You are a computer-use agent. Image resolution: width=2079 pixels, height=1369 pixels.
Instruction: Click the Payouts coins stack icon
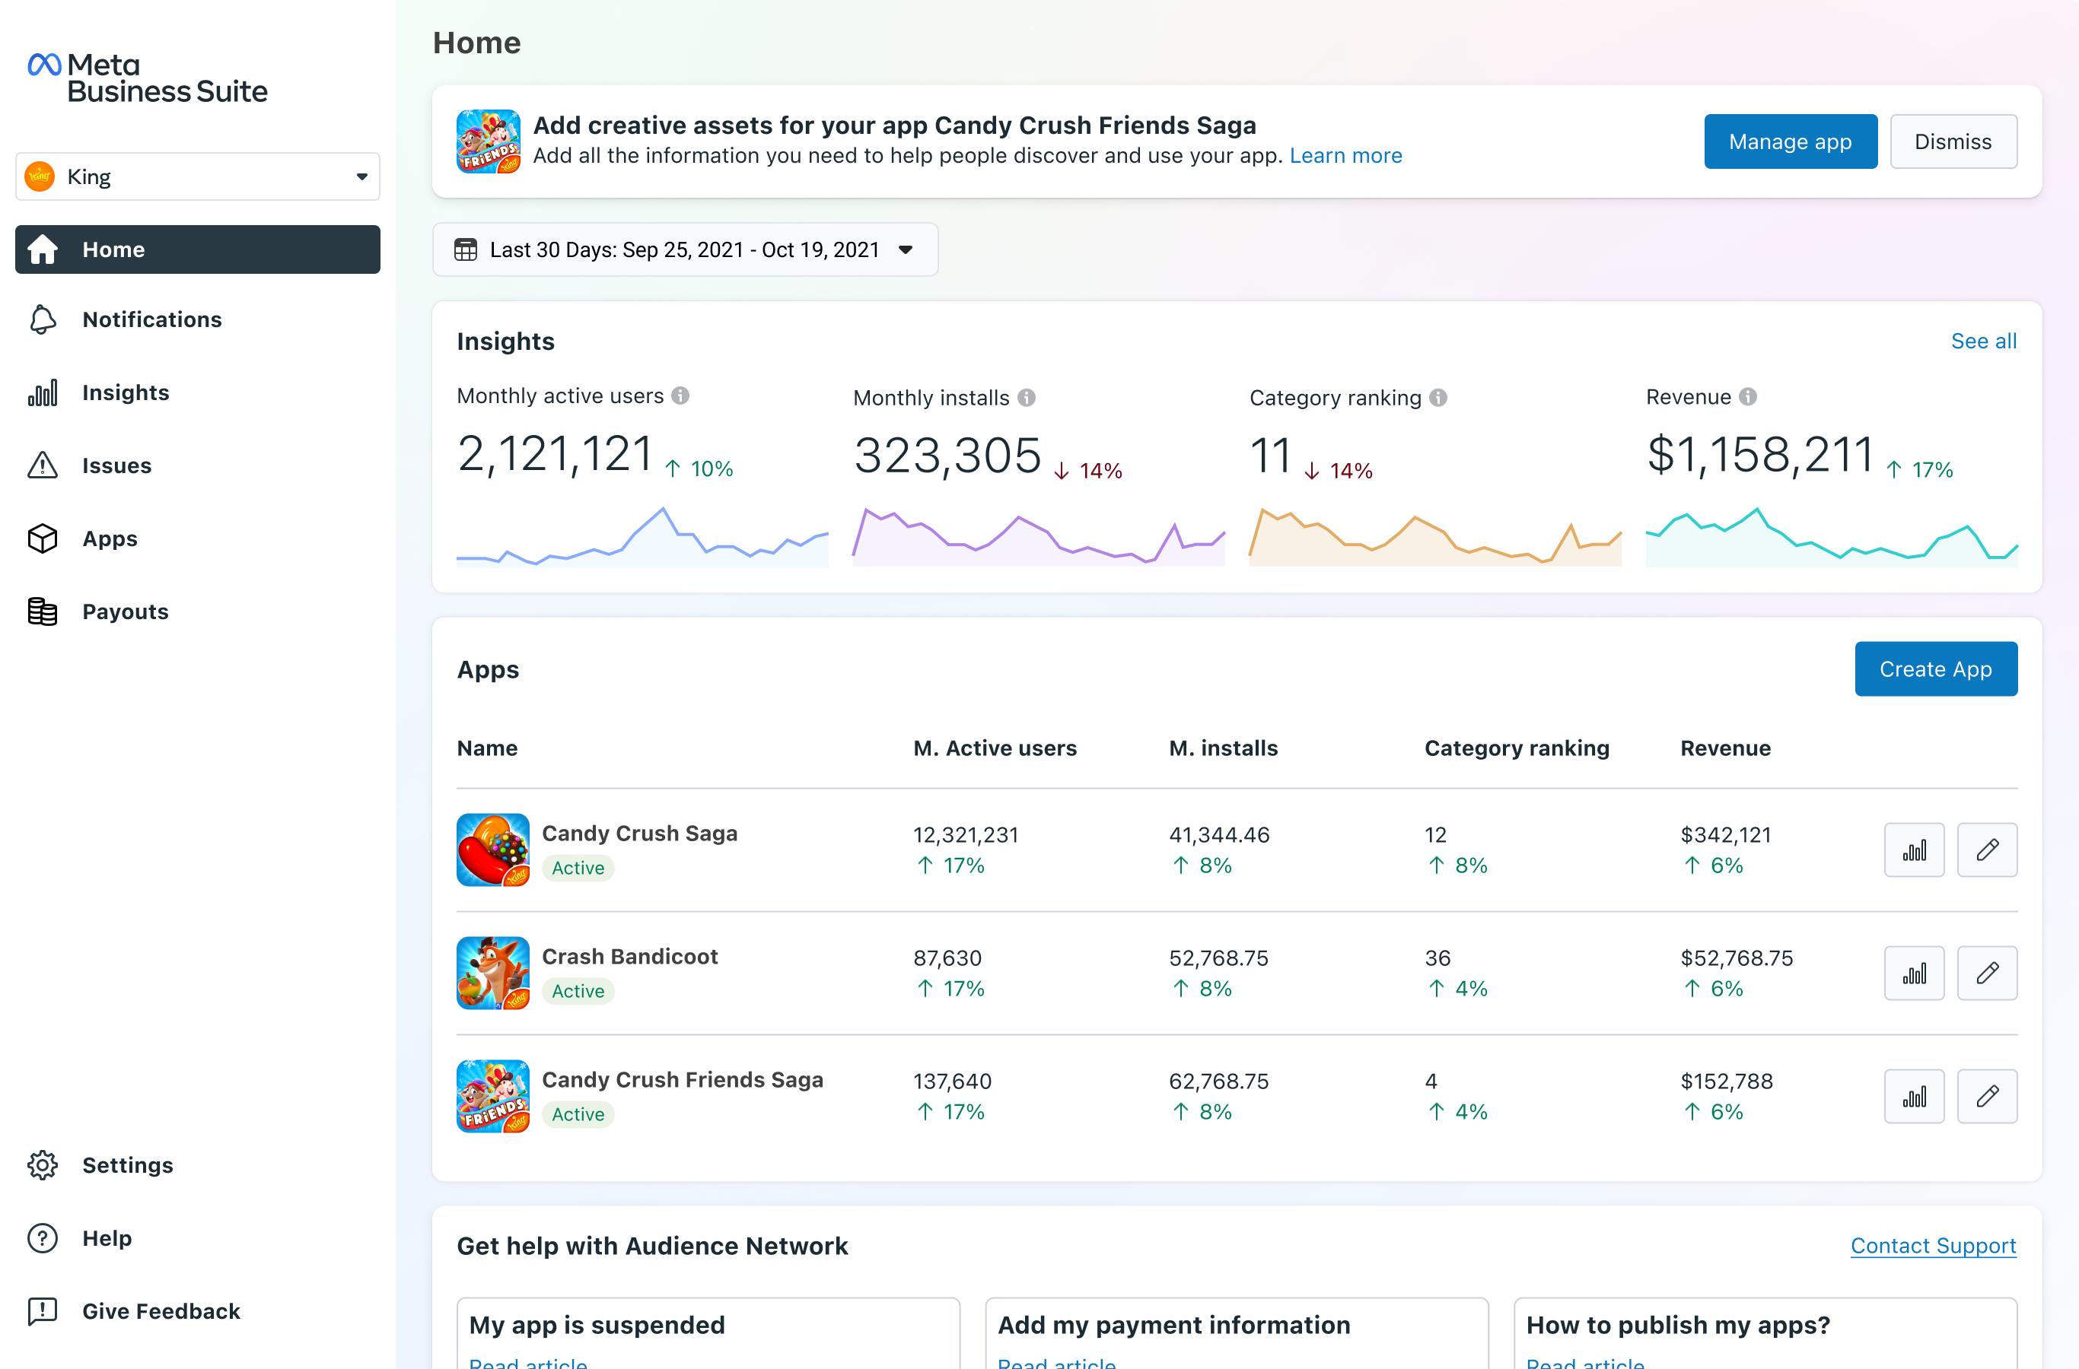[42, 612]
